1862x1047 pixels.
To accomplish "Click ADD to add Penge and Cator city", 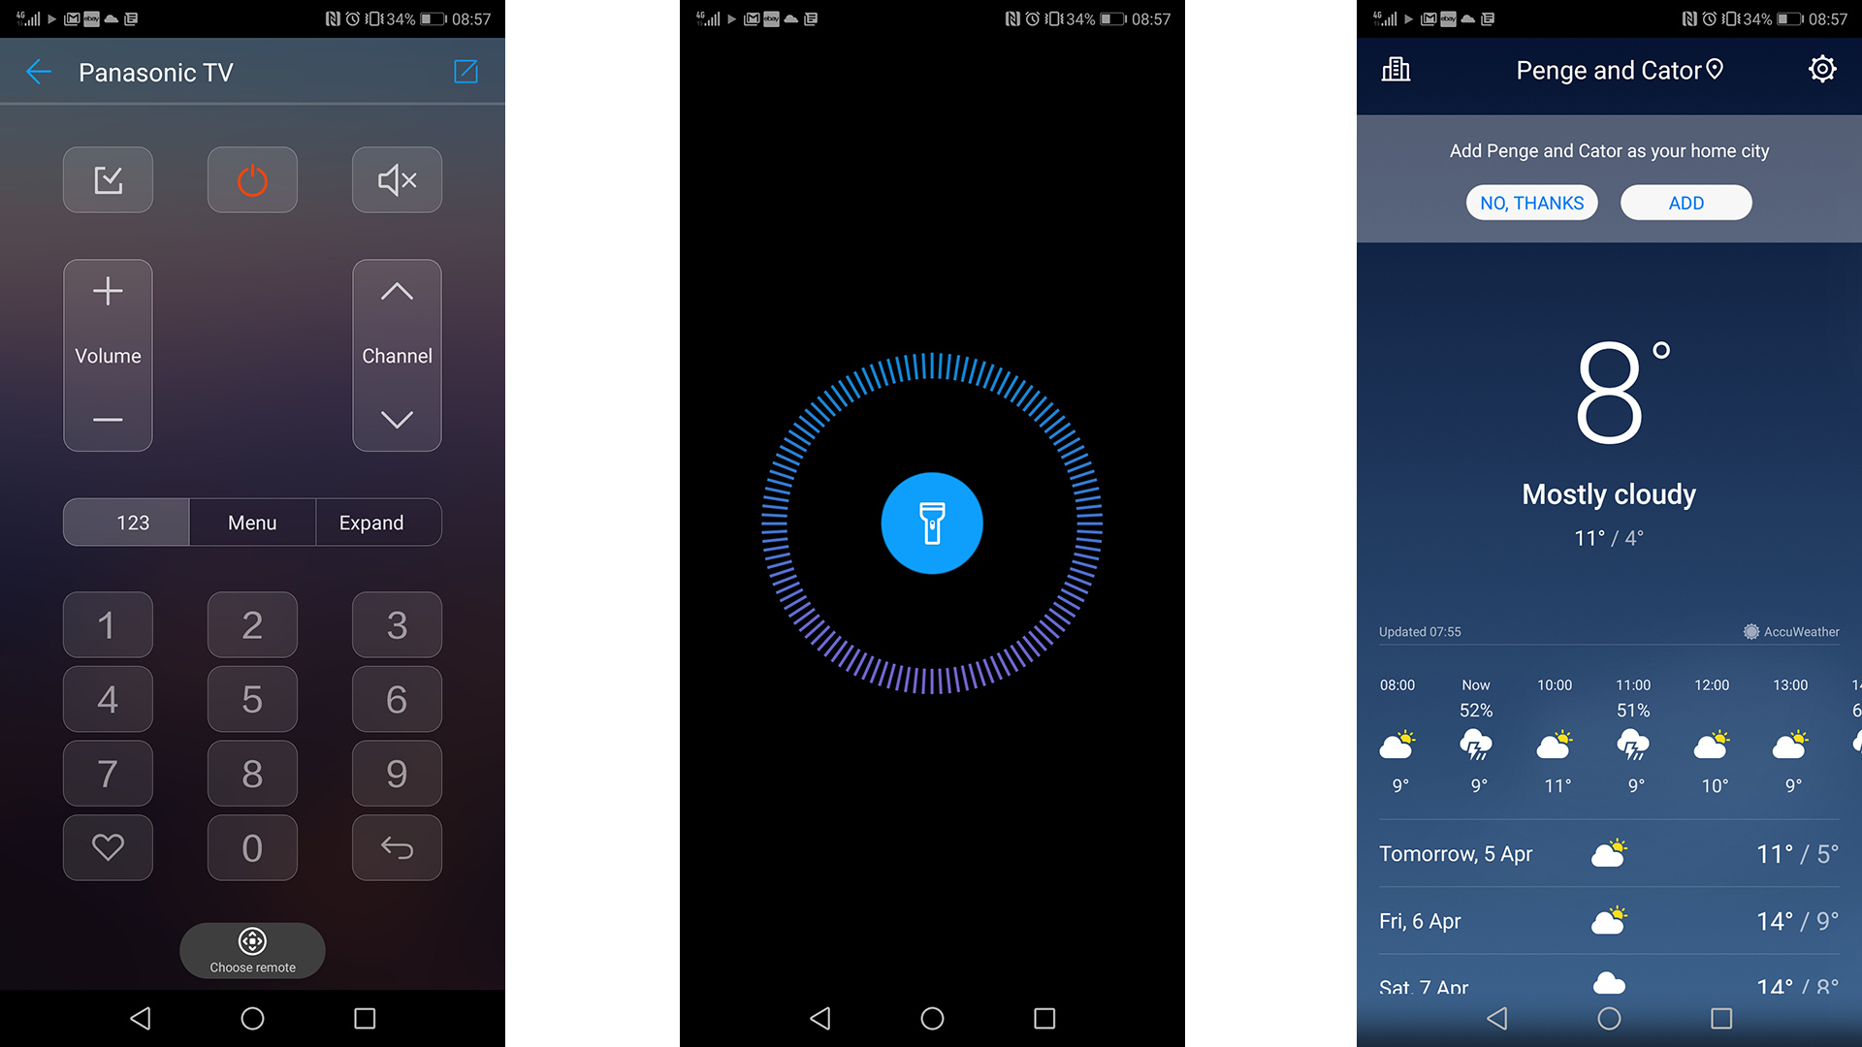I will [1686, 202].
